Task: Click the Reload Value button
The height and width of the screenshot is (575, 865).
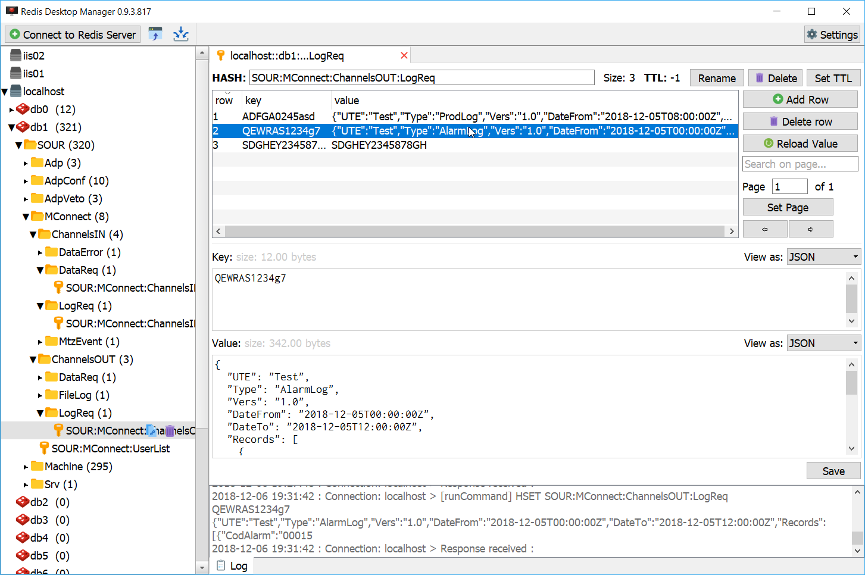Action: pos(800,143)
